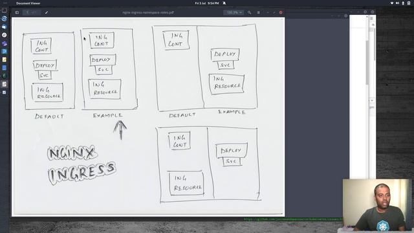Open the date and time clock
Viewport: 414px width, 233px height.
[x=207, y=3]
